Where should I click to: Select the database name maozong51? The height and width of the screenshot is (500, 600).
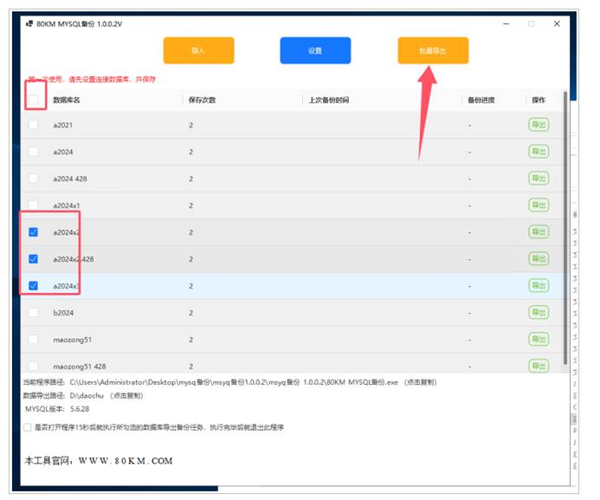pos(73,340)
